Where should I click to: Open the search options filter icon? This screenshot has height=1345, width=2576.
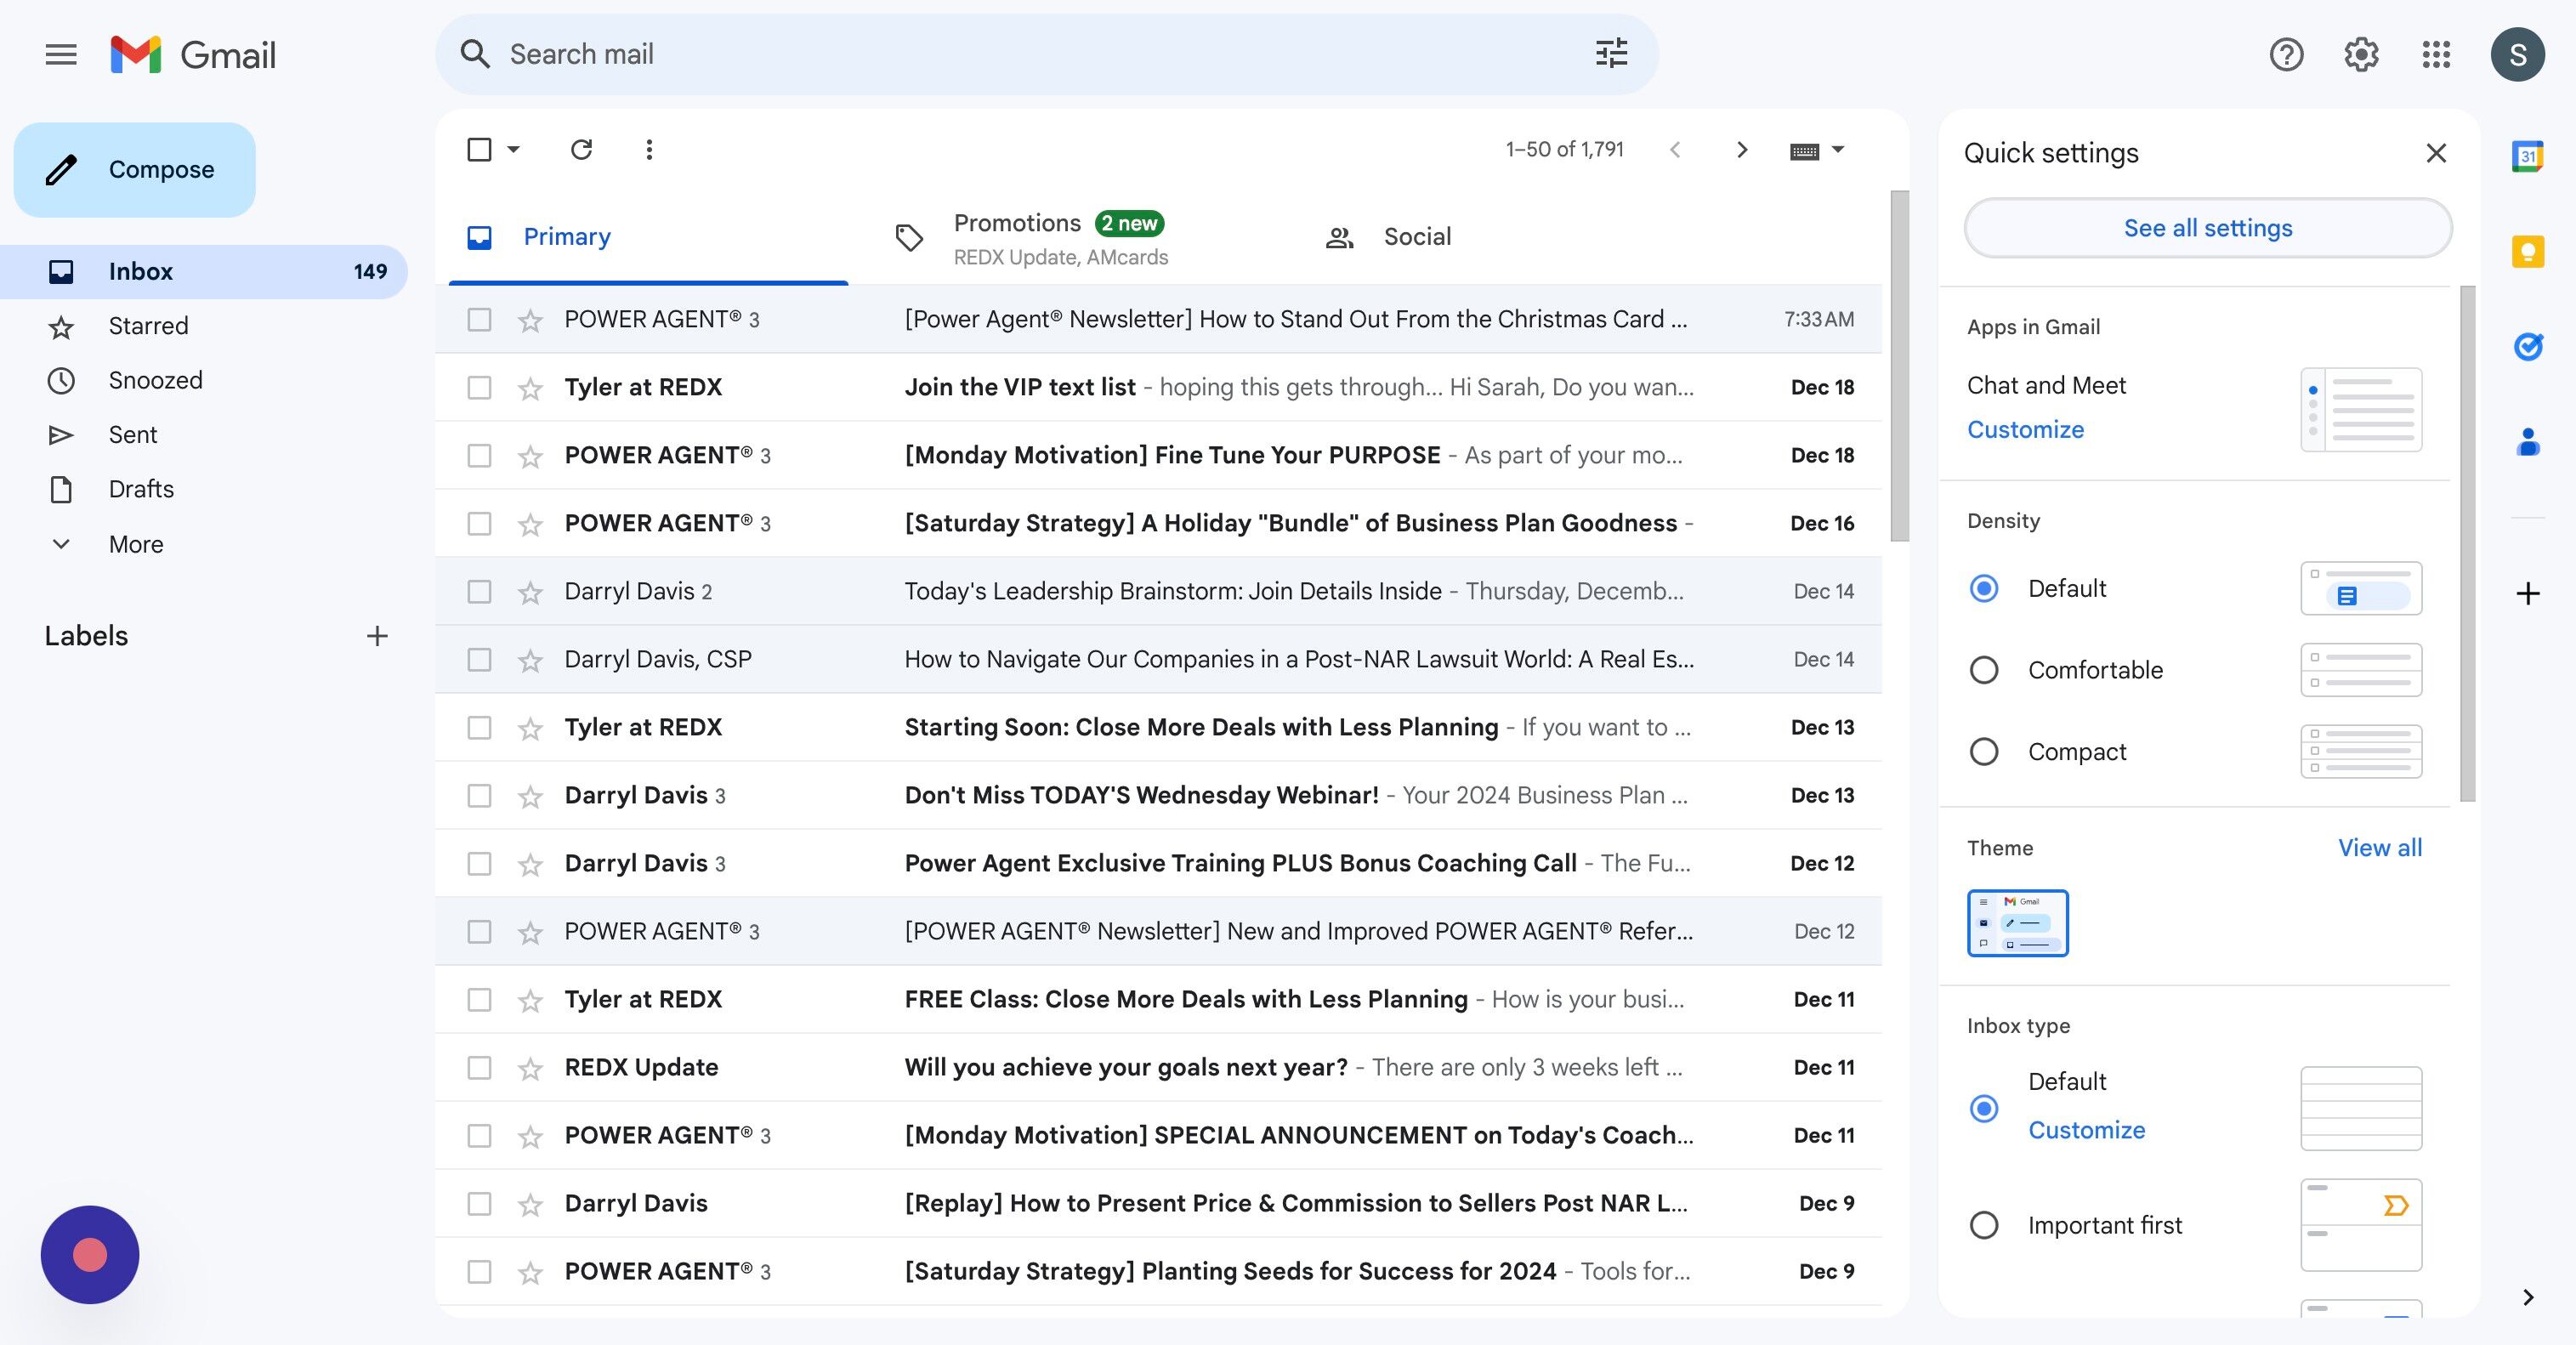pyautogui.click(x=1611, y=54)
